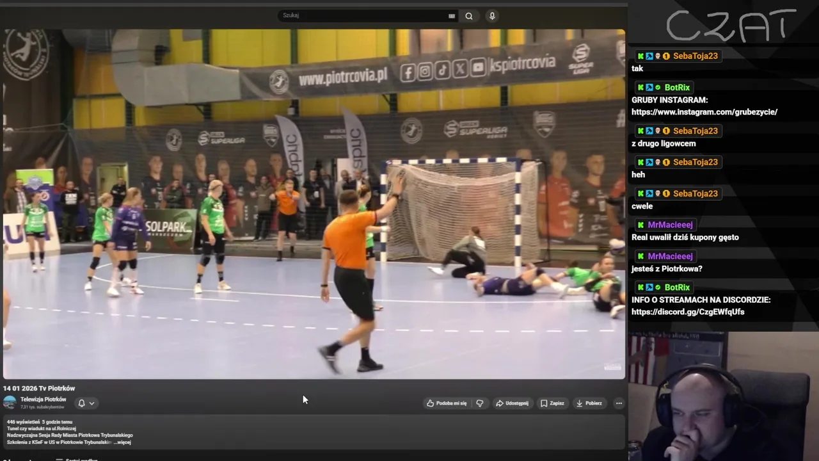The width and height of the screenshot is (819, 461).
Task: Open the subscription bell notification dropdown
Action: point(86,403)
